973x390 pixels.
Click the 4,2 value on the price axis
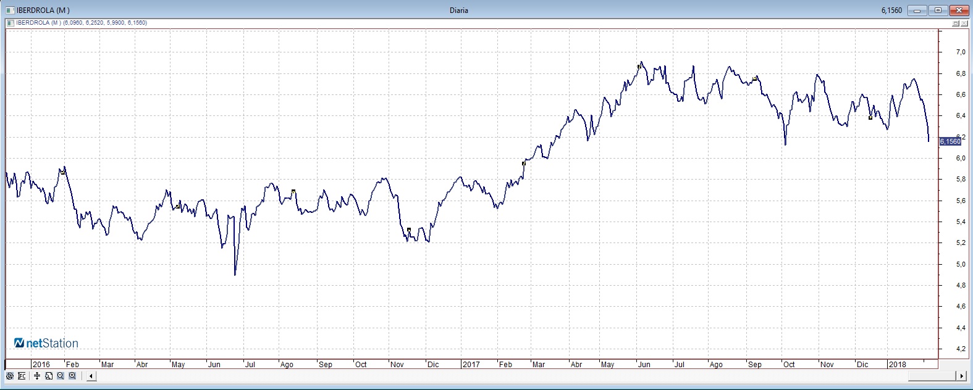click(961, 349)
